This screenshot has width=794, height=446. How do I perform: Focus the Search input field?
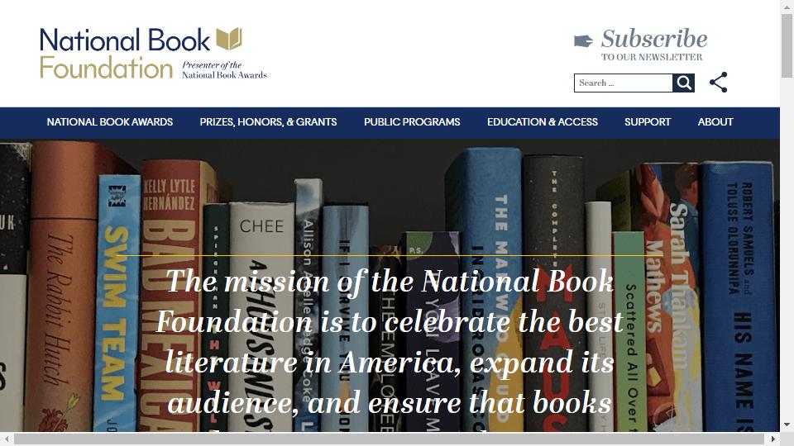point(623,83)
